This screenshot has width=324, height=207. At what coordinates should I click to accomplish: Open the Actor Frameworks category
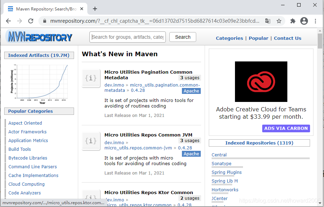click(28, 132)
